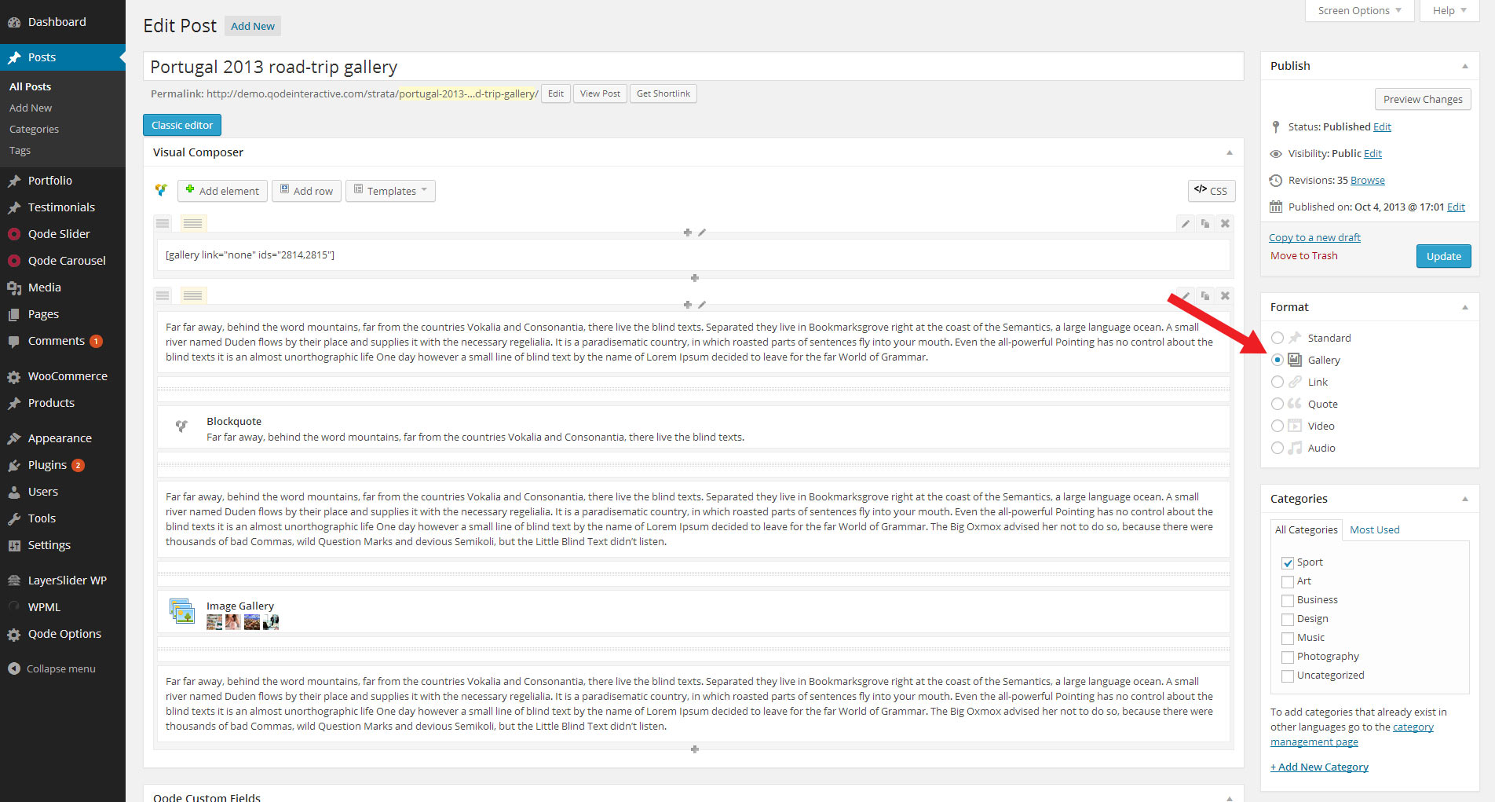Image resolution: width=1495 pixels, height=802 pixels.
Task: Select the Standard post format
Action: [x=1278, y=338]
